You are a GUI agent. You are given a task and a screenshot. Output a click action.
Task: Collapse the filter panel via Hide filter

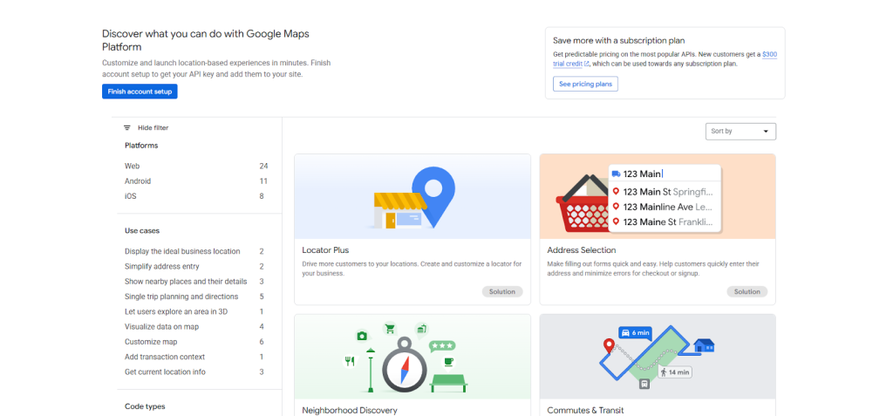pos(153,127)
